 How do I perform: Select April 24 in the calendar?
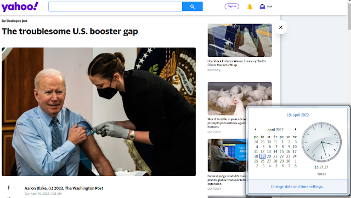pos(295,156)
